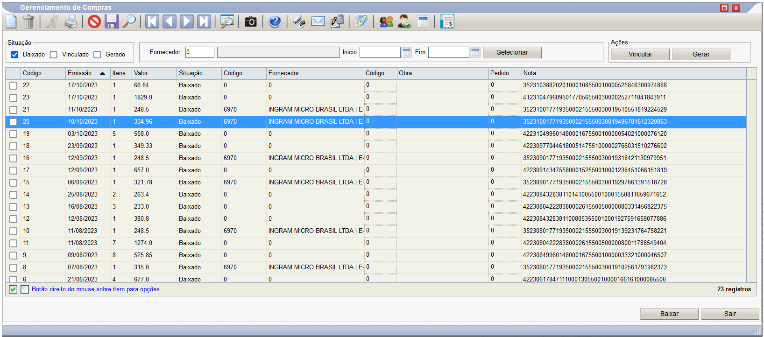Go to the last record arrow
This screenshot has height=337, width=764.
pos(204,21)
